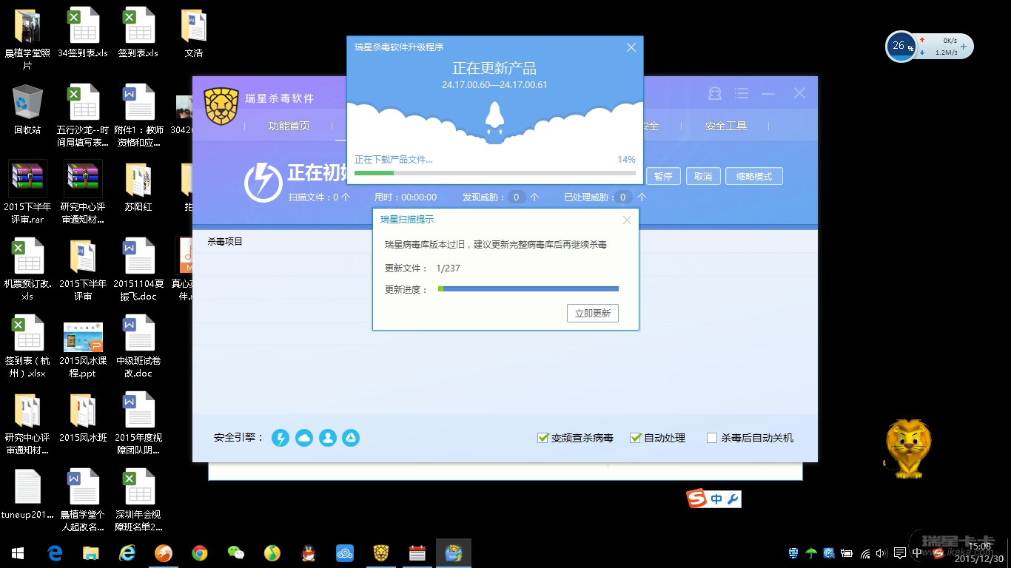This screenshot has height=568, width=1011.
Task: Switch to the 功能首页 tab
Action: (x=289, y=126)
